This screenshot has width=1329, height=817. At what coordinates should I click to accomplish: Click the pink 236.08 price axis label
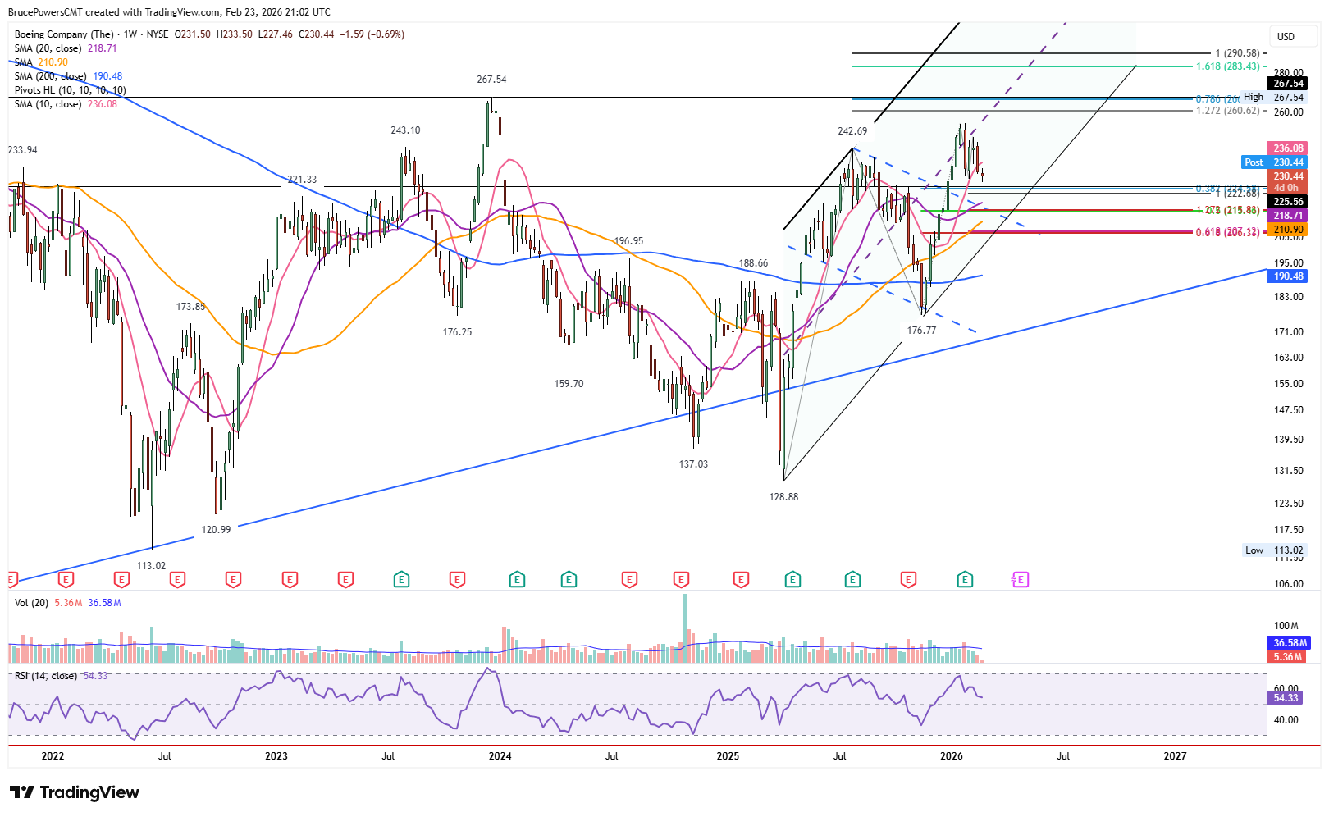click(x=1288, y=148)
